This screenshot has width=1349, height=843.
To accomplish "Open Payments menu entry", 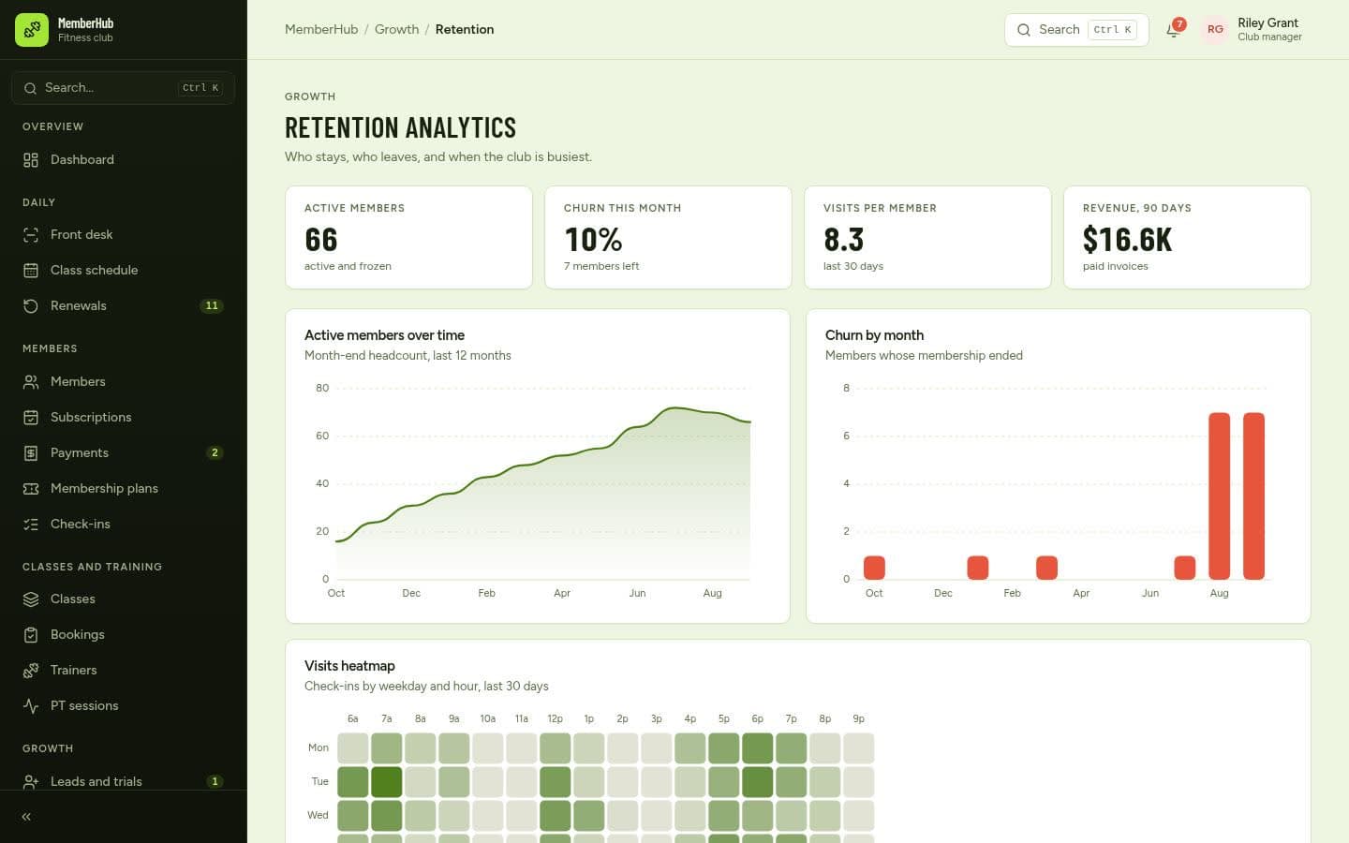I will (124, 453).
